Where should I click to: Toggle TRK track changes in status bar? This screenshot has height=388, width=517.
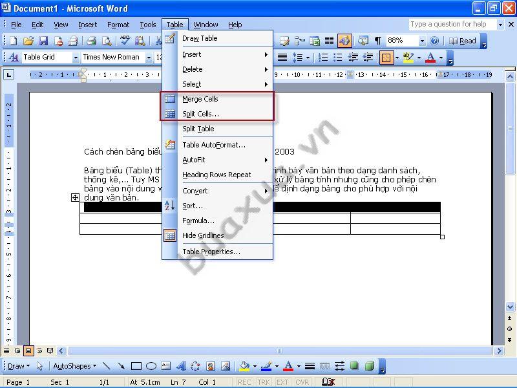point(264,382)
